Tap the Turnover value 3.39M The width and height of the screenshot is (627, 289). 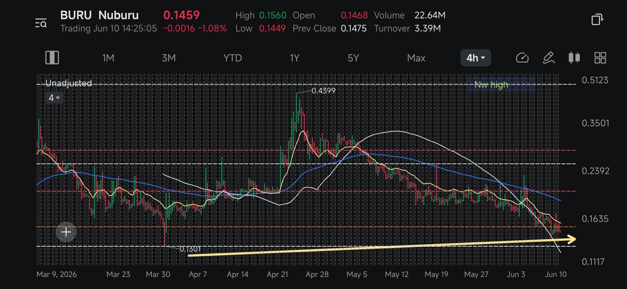[x=427, y=29]
